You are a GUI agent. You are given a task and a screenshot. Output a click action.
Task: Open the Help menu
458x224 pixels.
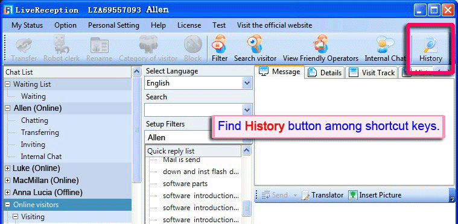coord(158,25)
